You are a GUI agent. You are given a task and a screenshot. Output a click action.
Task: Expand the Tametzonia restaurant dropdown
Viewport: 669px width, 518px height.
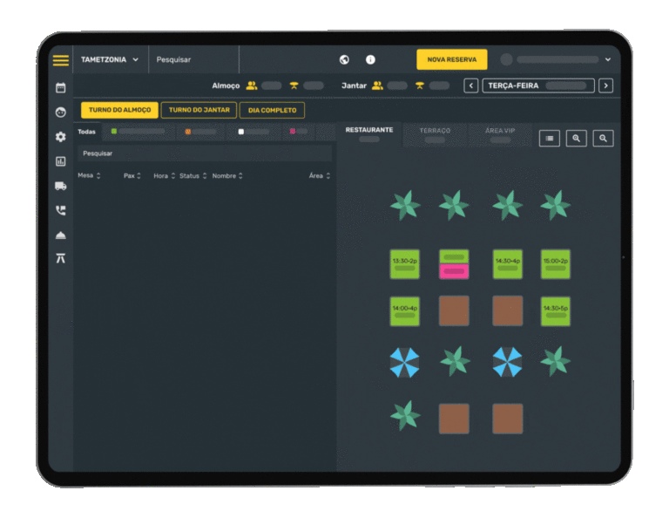click(110, 59)
